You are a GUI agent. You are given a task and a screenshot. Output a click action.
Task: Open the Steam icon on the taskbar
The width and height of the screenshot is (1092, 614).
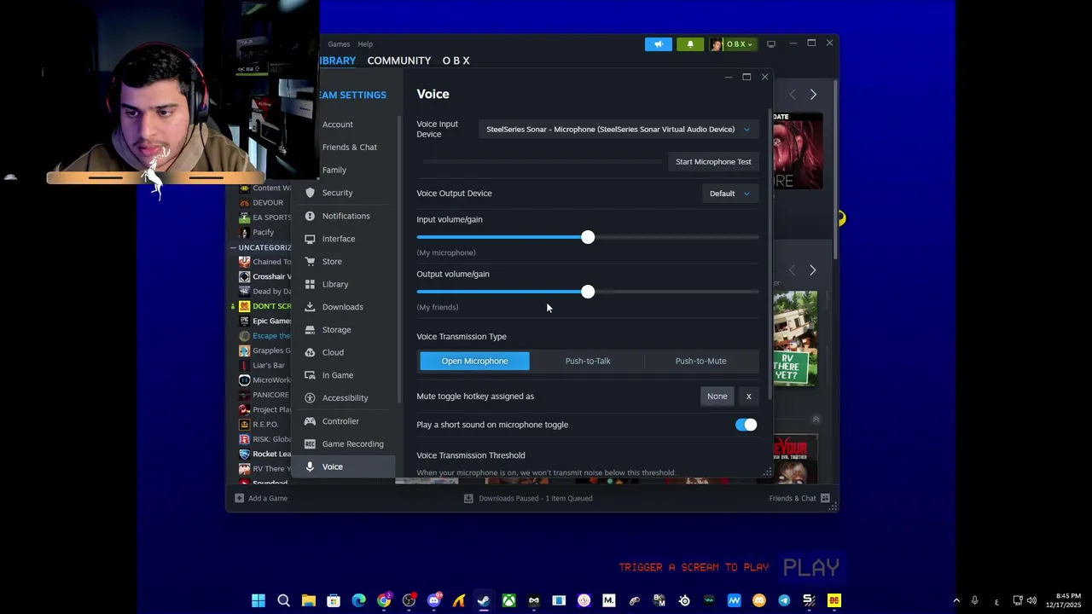click(x=484, y=600)
